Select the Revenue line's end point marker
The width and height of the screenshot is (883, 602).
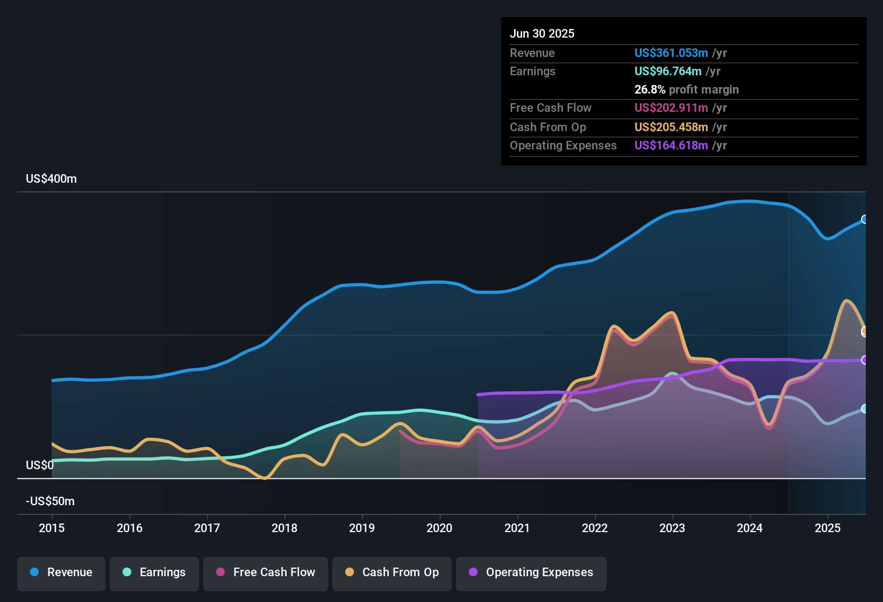(865, 219)
